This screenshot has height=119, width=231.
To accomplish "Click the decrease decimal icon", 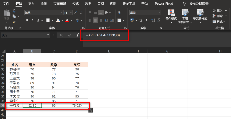I will click(159, 20).
